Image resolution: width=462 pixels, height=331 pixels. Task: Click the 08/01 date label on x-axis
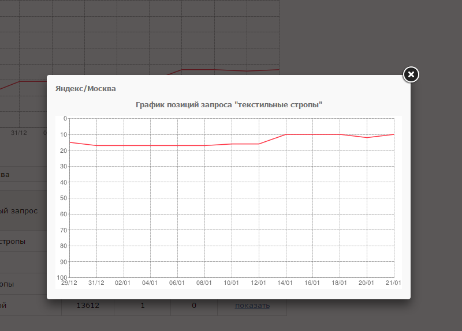pyautogui.click(x=204, y=283)
